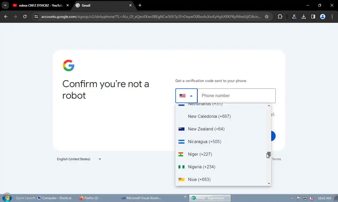
Task: Select Niger (+227)
Action: coord(221,154)
